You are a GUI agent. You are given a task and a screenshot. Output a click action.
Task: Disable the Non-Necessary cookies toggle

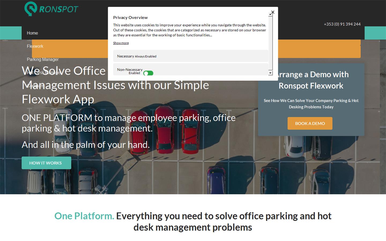click(148, 73)
